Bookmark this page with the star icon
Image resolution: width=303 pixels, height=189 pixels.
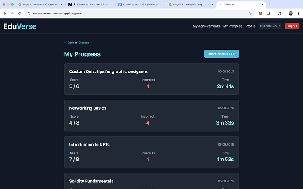[x=250, y=14]
